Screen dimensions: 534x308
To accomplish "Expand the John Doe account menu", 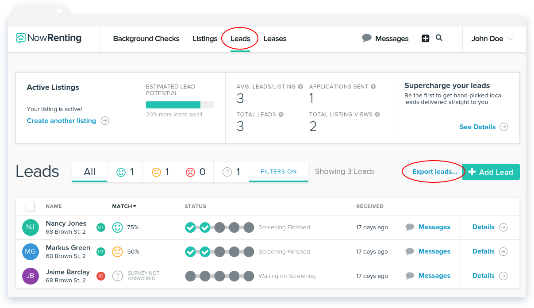I will [492, 38].
